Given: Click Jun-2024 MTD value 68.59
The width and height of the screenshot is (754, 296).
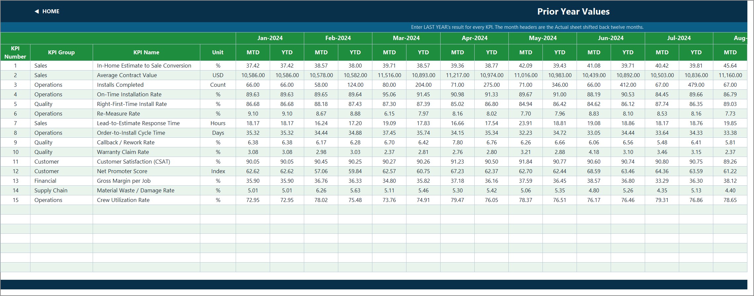Looking at the screenshot, I should point(594,171).
